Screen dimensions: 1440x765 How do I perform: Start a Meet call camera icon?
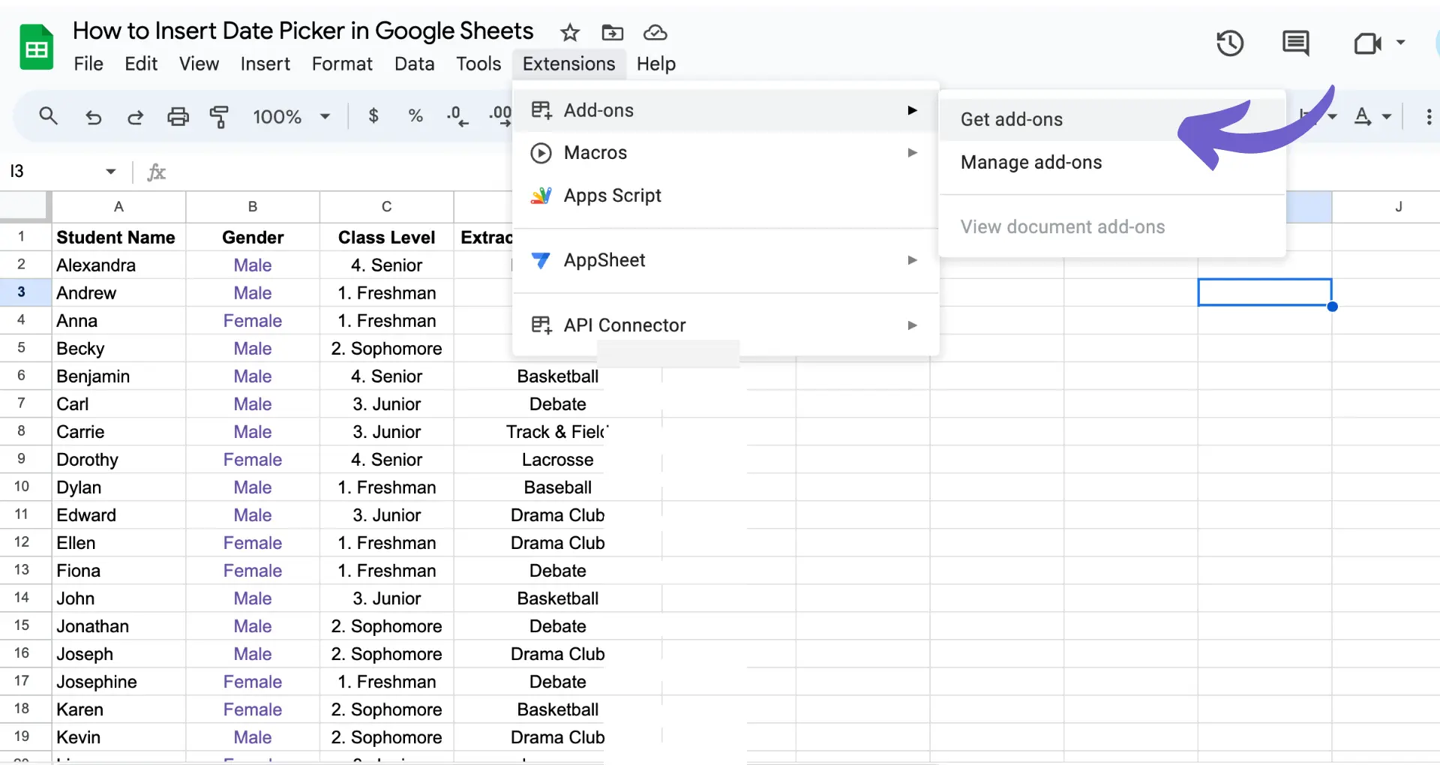tap(1367, 43)
